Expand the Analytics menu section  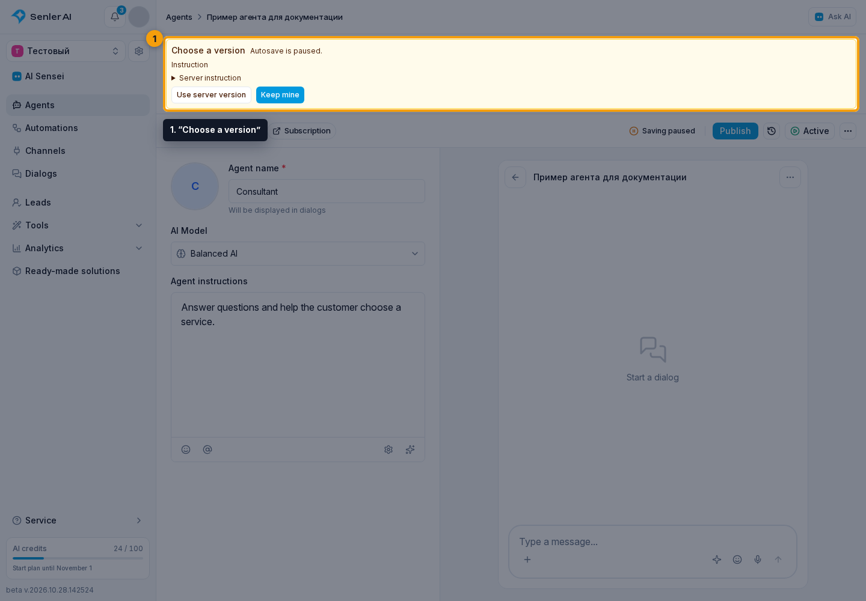click(78, 248)
